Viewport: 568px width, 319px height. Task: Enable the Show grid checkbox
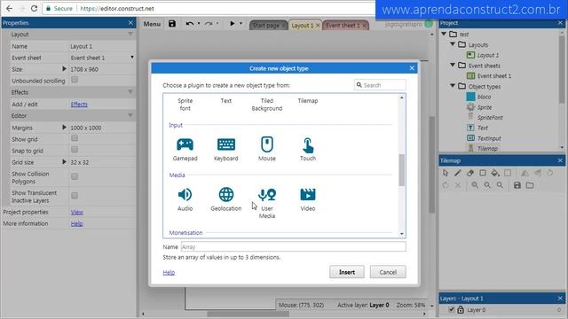75,138
